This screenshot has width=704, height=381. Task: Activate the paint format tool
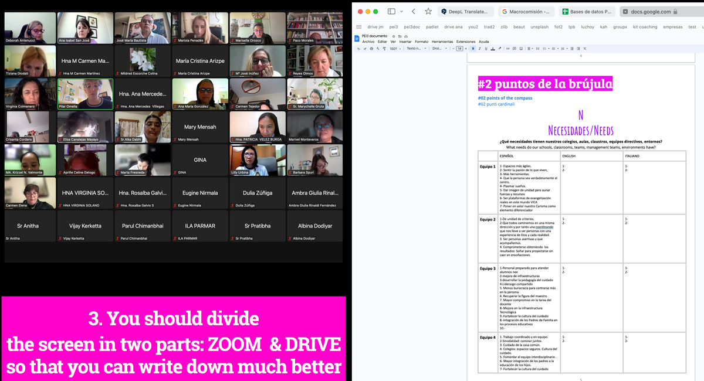point(384,49)
